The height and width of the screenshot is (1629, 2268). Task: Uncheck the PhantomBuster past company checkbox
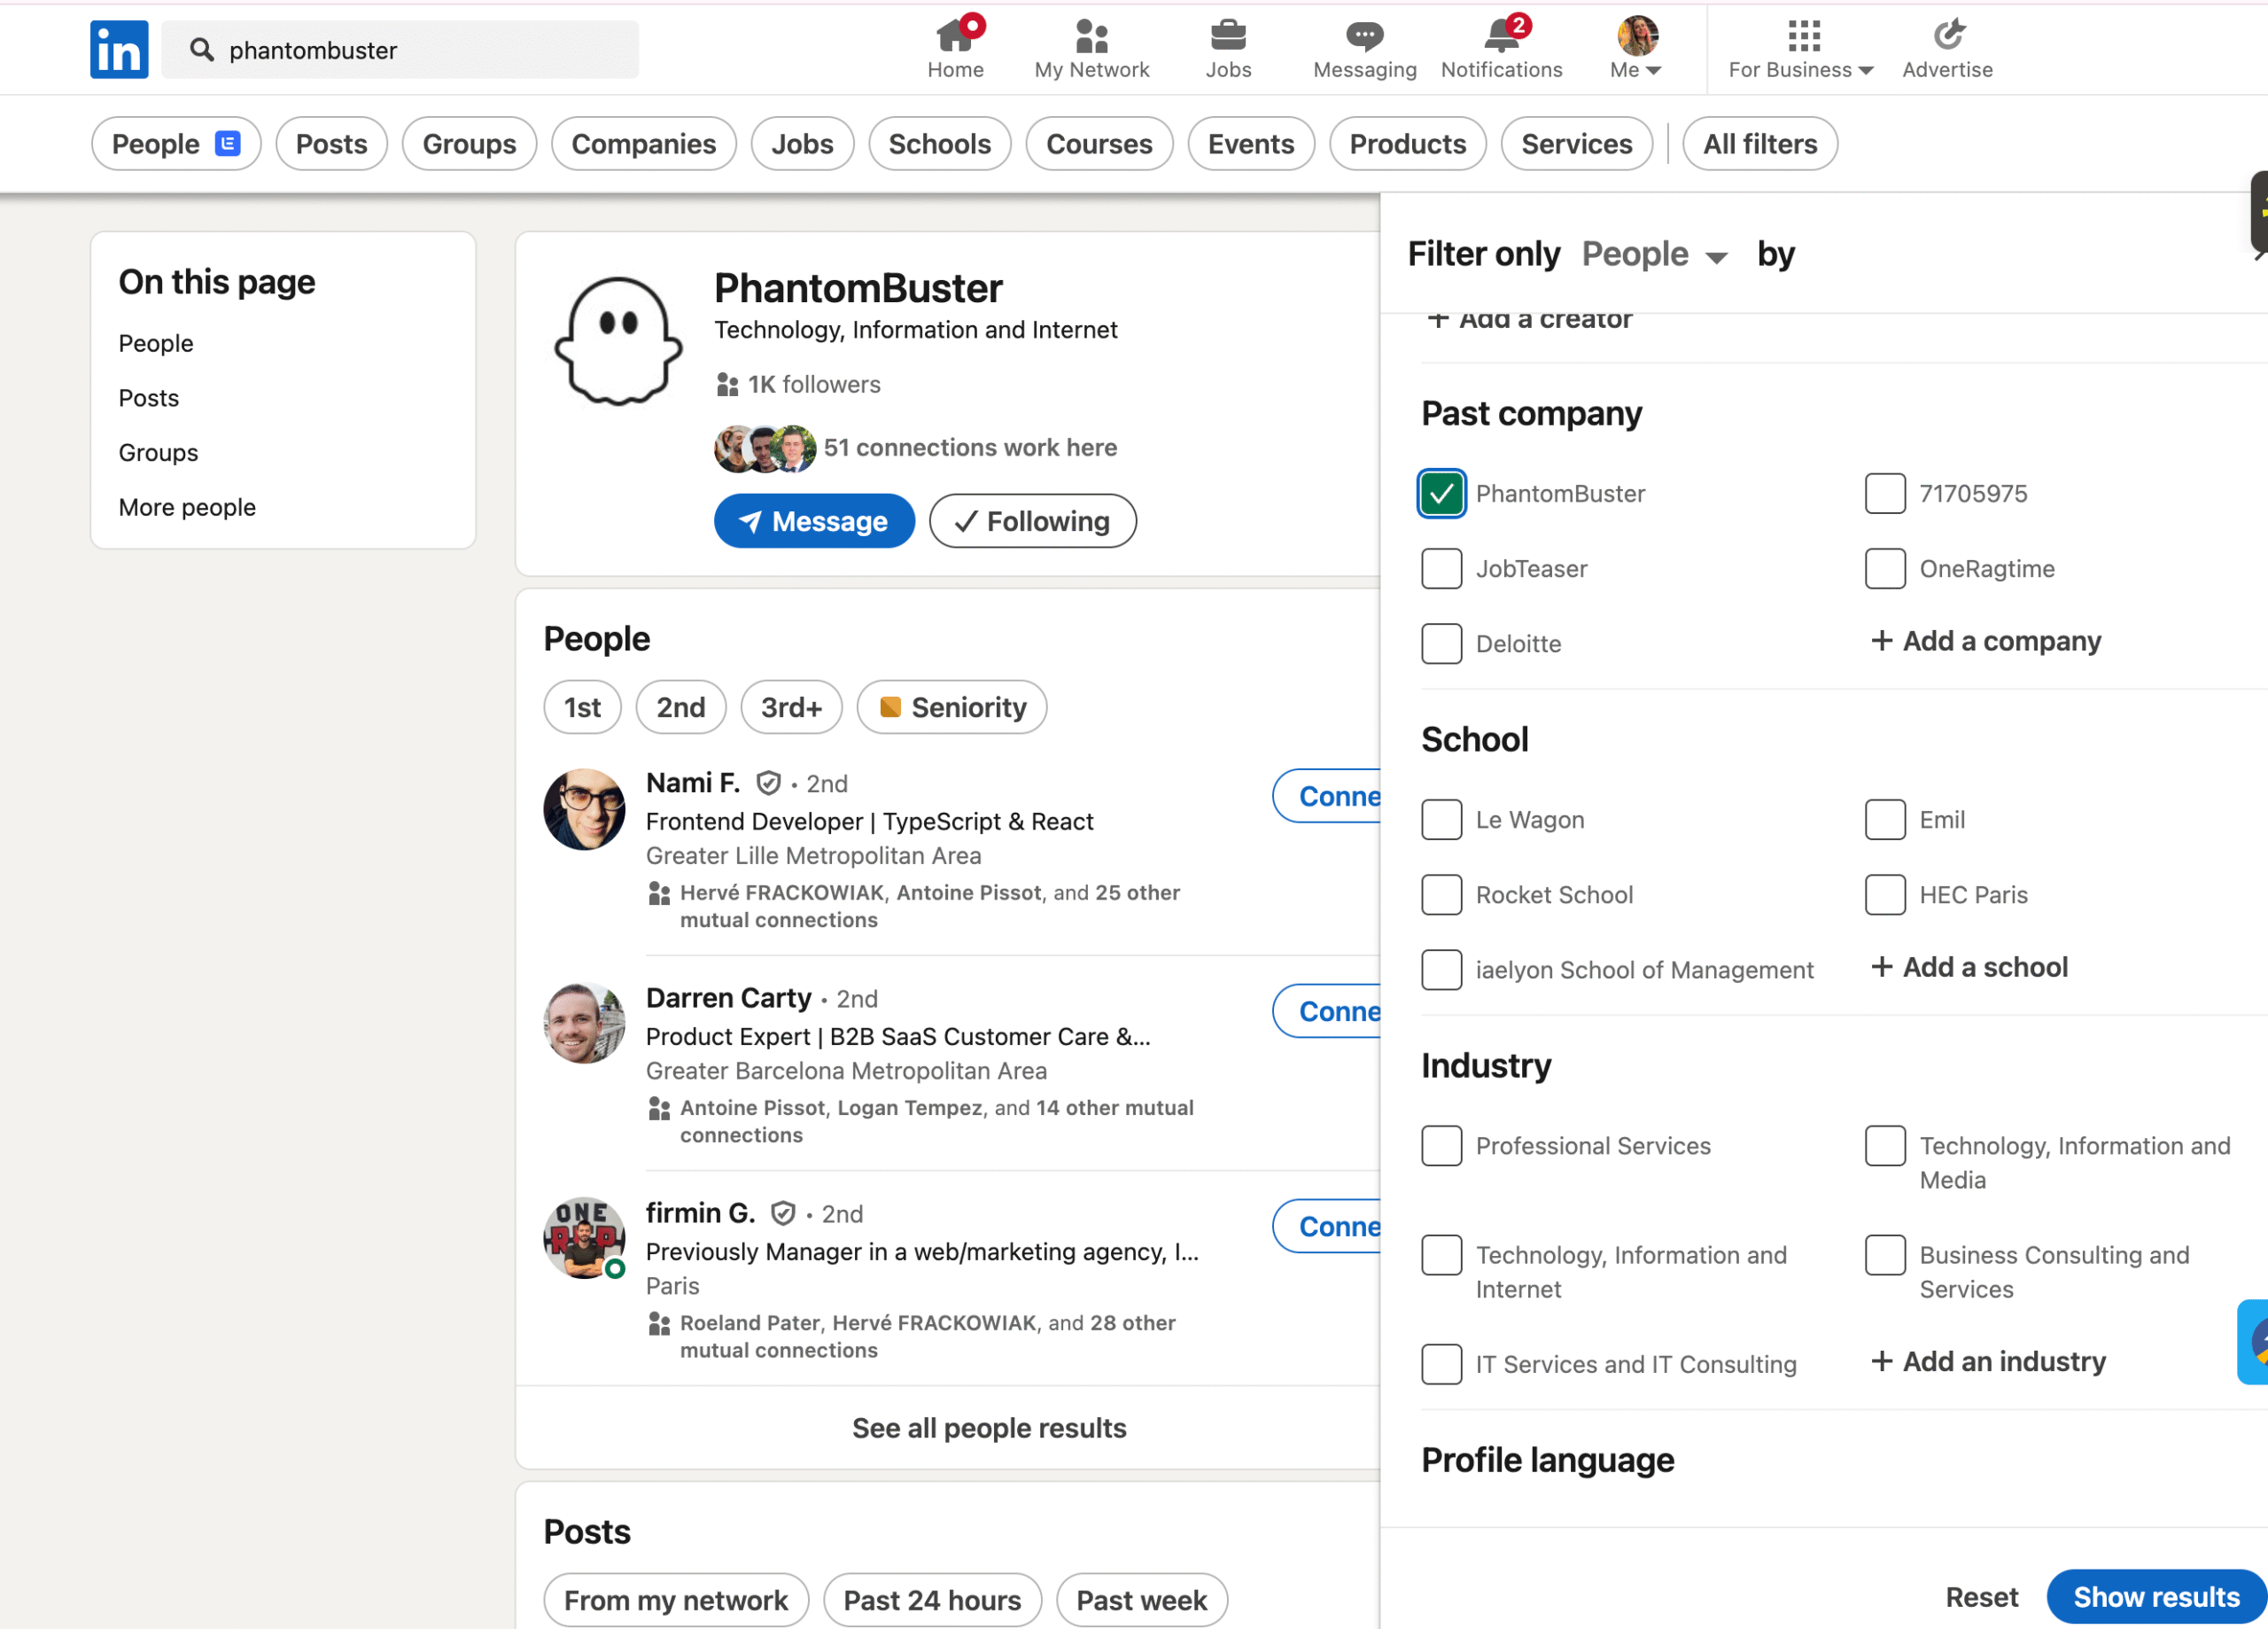[1441, 494]
